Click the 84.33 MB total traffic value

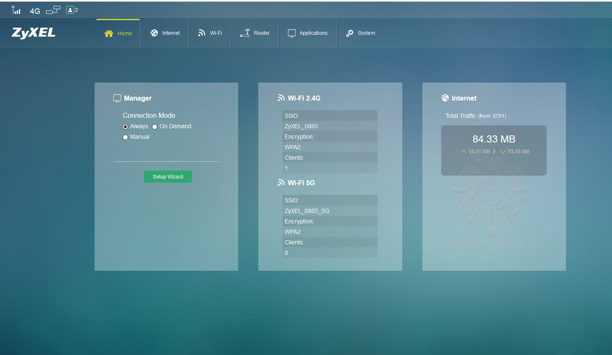pos(494,139)
